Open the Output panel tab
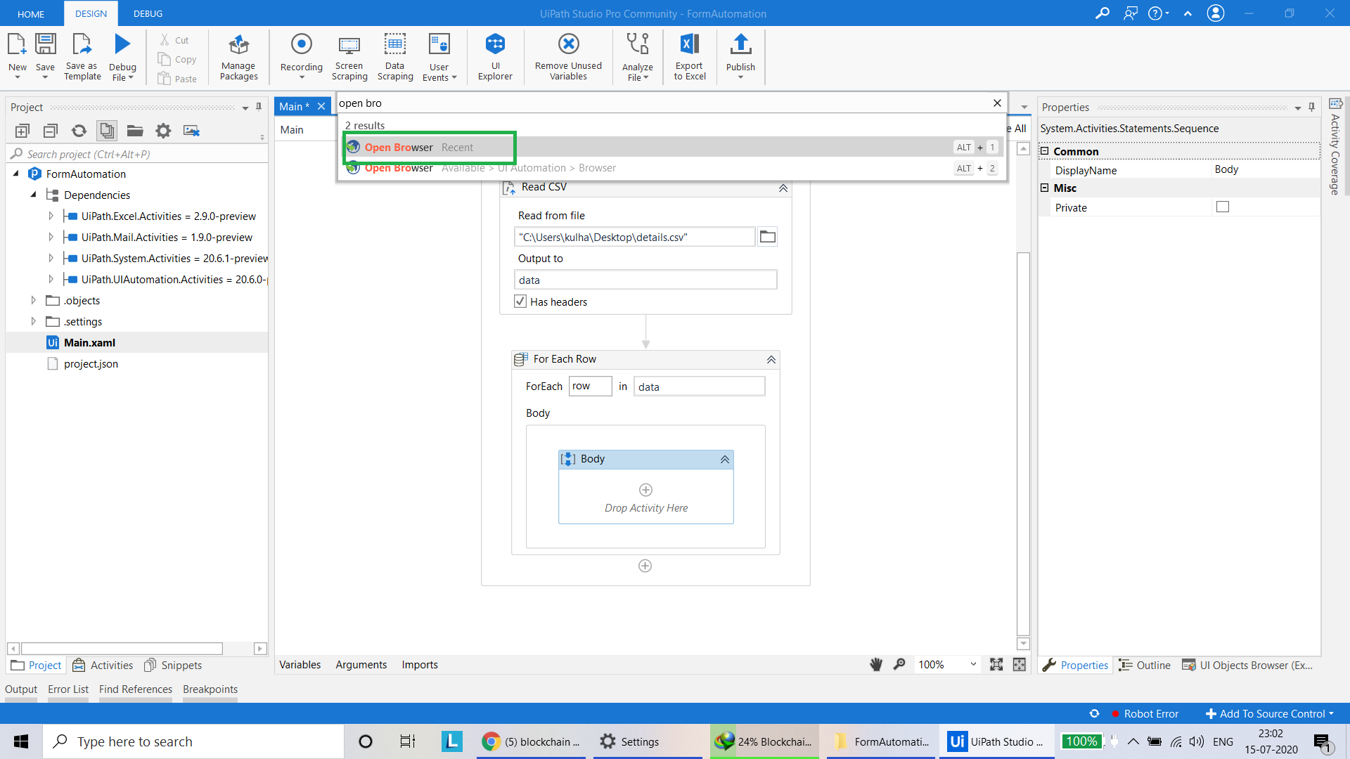Image resolution: width=1350 pixels, height=759 pixels. click(x=21, y=689)
